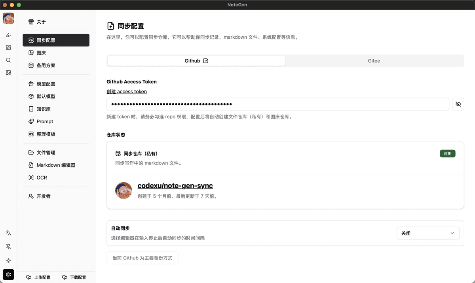The image size is (475, 283).
Task: Click the 下载配置 button
Action: tap(74, 277)
